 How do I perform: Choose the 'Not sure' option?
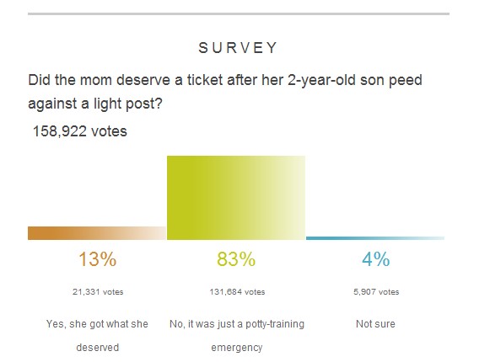coord(375,324)
